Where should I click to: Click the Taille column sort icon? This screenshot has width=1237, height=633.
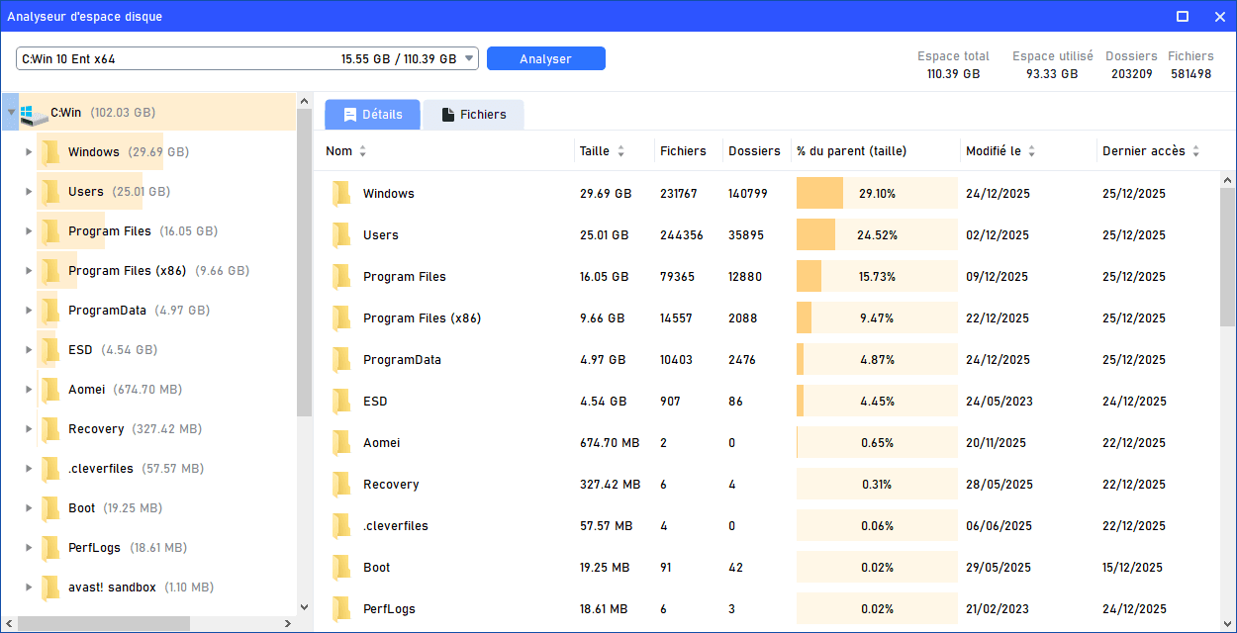(620, 151)
